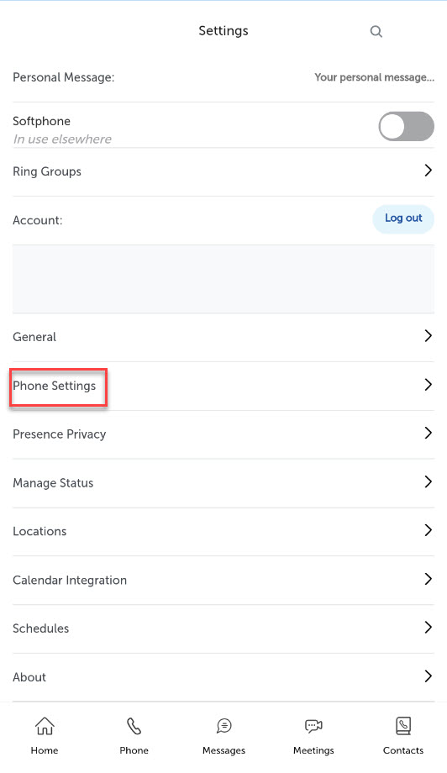
Task: Open the Messages chat bubble icon
Action: [x=223, y=726]
